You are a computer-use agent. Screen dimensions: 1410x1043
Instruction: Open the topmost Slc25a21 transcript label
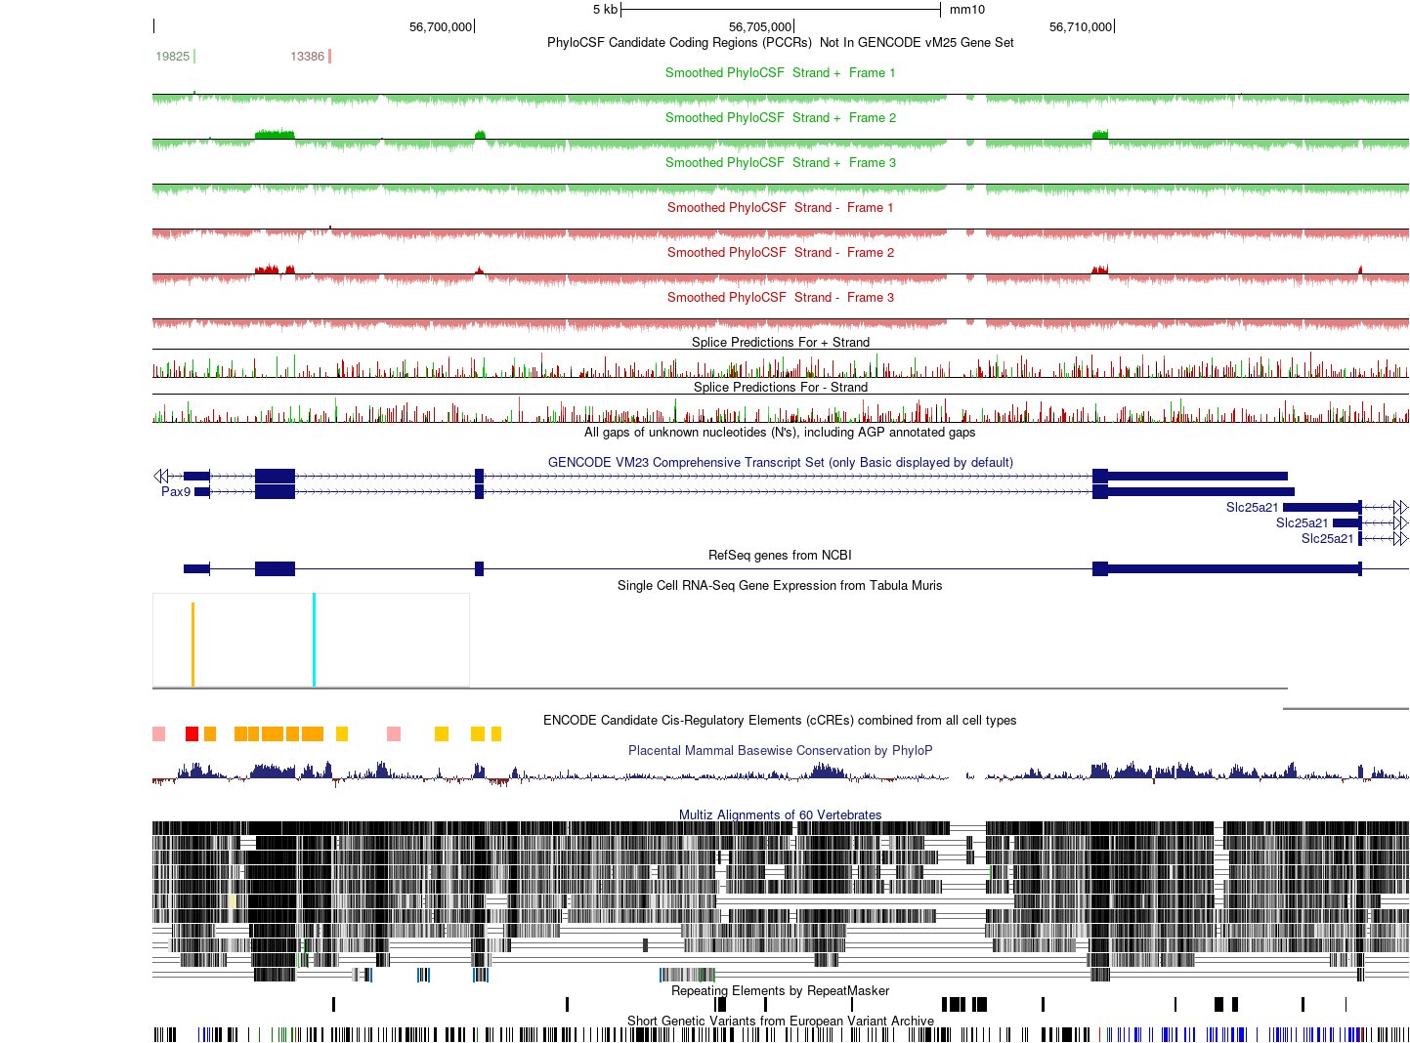click(x=1252, y=507)
